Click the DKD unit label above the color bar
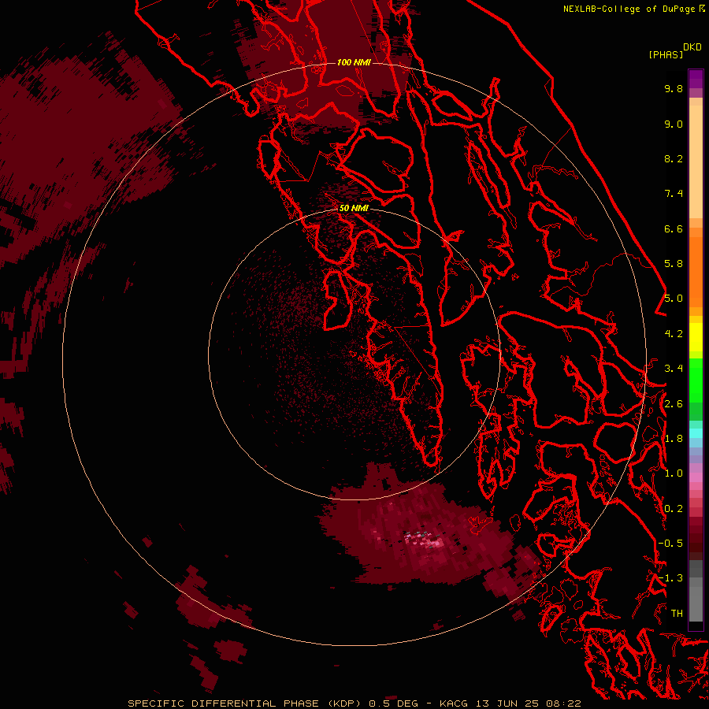Screen dimensions: 709x709 pos(692,47)
